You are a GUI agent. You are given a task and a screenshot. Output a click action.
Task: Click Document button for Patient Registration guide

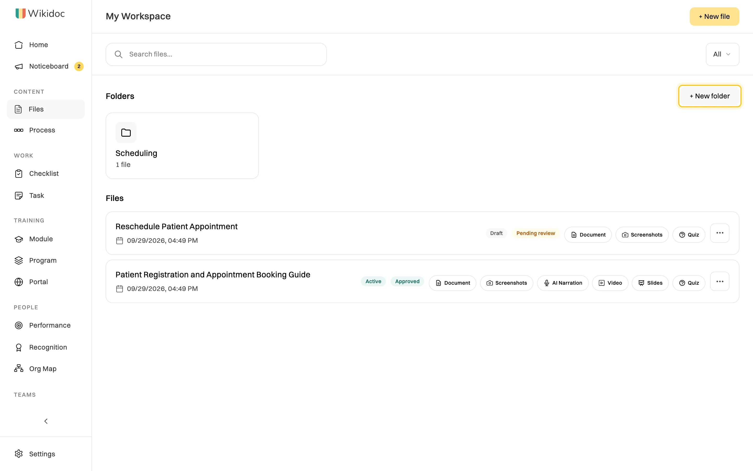(453, 283)
